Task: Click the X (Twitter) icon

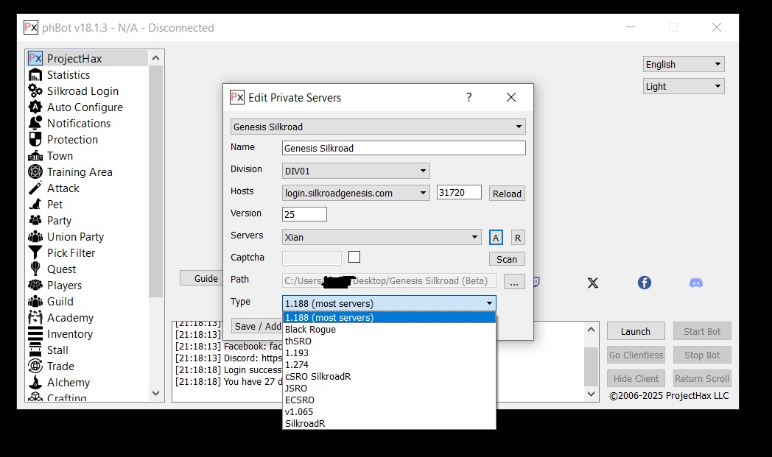Action: [x=592, y=283]
